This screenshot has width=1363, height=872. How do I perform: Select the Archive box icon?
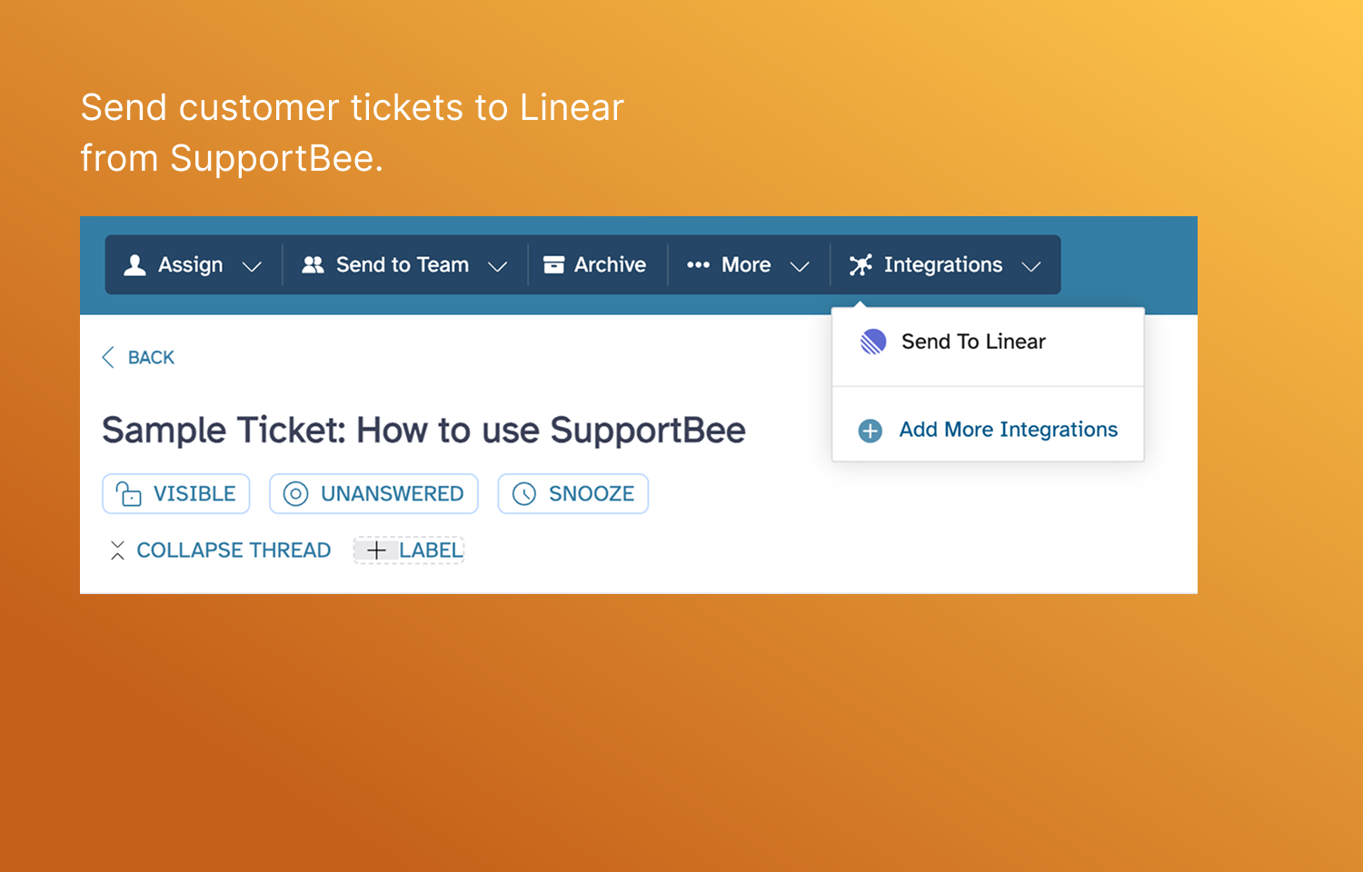(x=554, y=264)
